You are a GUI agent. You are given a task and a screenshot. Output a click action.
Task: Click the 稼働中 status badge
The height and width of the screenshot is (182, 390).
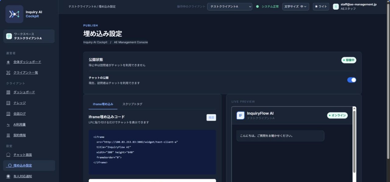click(x=349, y=60)
